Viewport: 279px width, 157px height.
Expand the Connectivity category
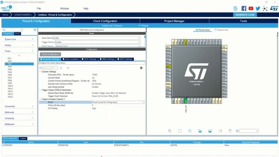pyautogui.click(x=19, y=106)
